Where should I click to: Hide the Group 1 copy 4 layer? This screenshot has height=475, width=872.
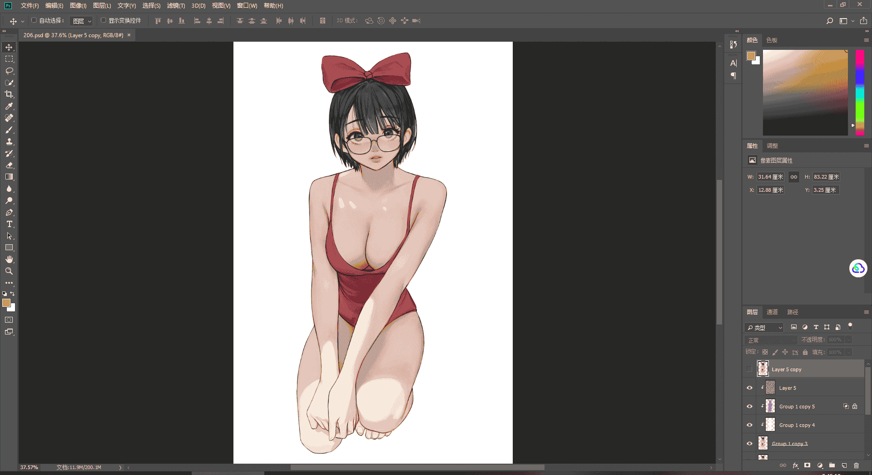[749, 425]
